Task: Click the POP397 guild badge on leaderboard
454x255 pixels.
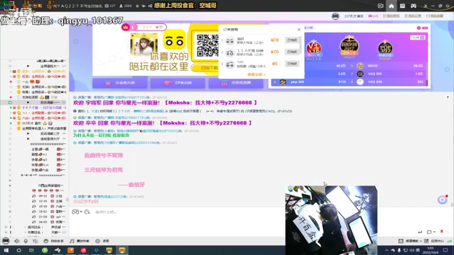Action: [385, 50]
